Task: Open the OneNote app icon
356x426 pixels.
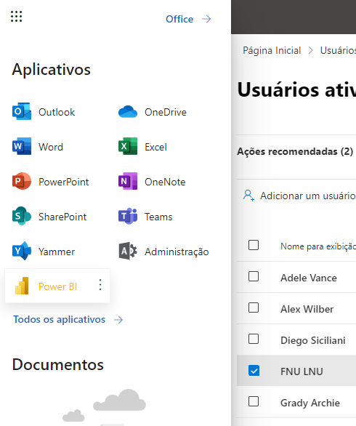Action: point(128,181)
